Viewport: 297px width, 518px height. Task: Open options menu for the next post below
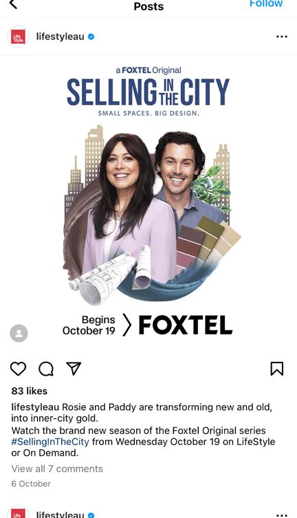[281, 515]
